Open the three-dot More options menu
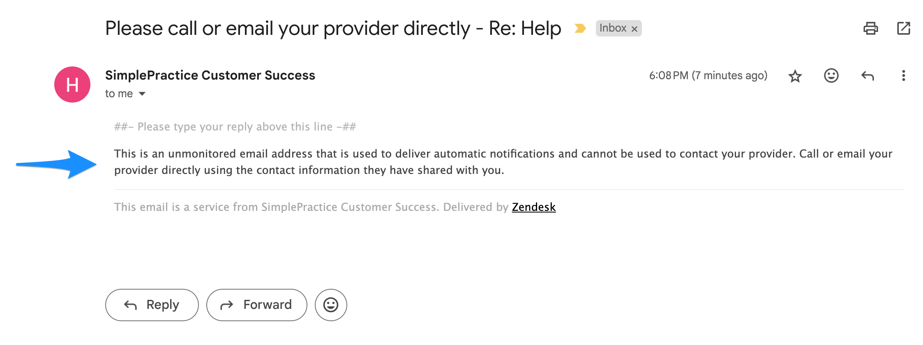The height and width of the screenshot is (345, 923). (903, 75)
